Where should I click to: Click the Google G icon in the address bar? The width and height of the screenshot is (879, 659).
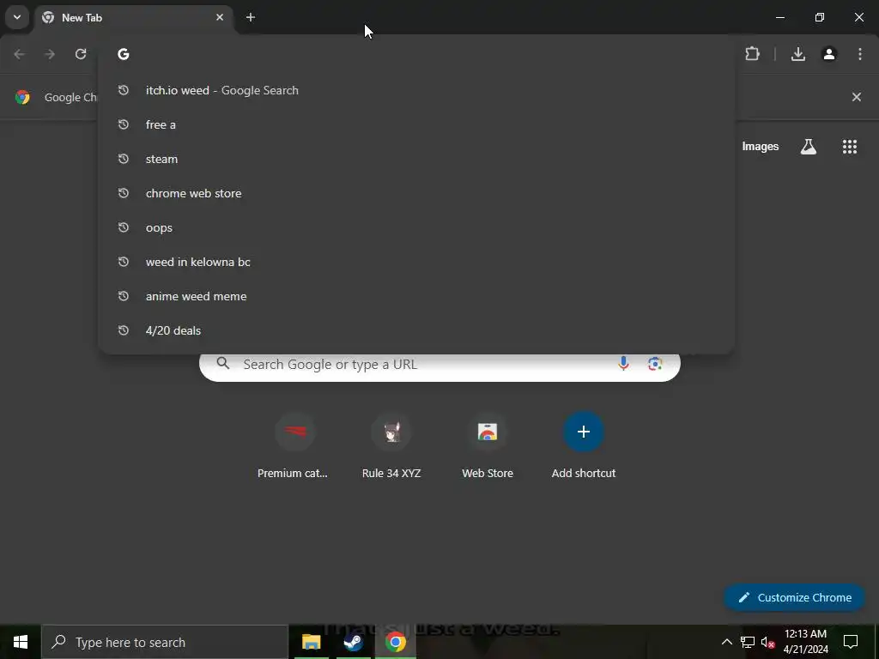point(124,54)
